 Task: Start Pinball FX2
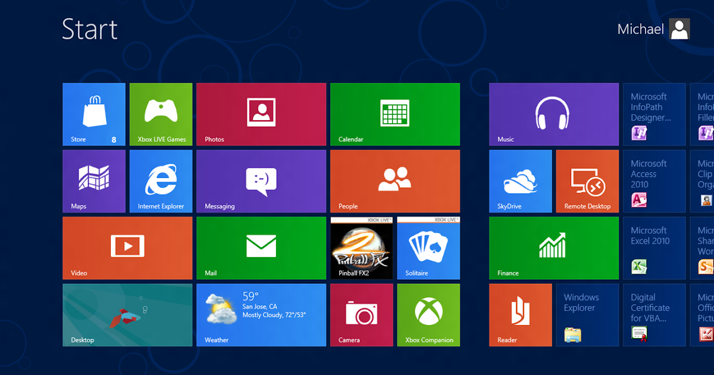[x=361, y=248]
